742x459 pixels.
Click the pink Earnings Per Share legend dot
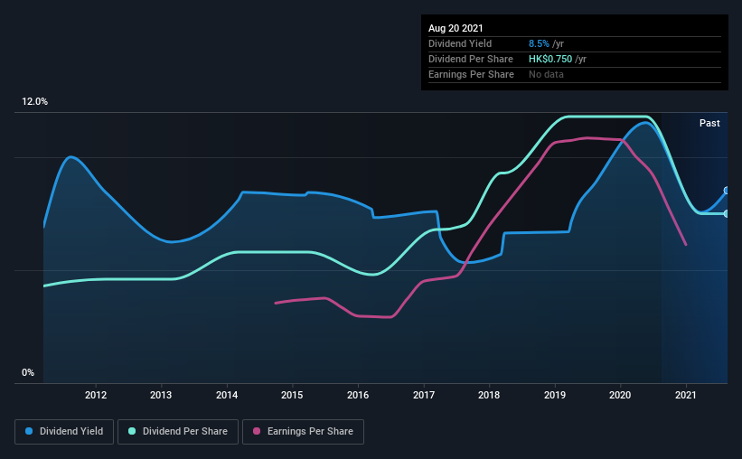click(x=257, y=431)
